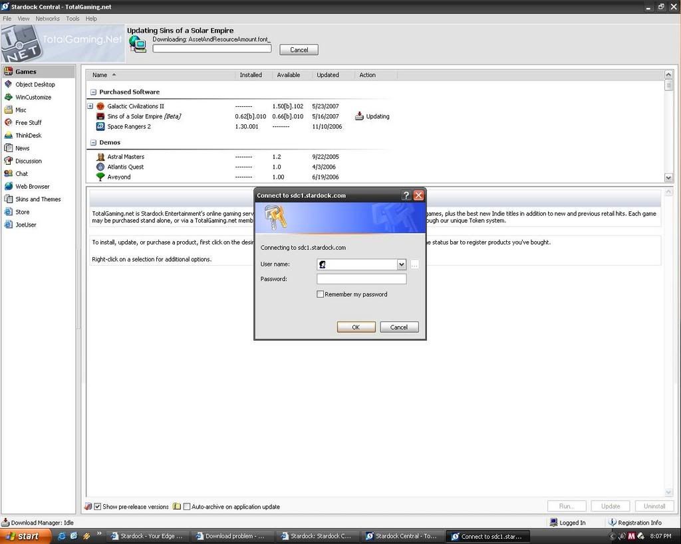681x544 pixels.
Task: Click the Free Stuff sidebar icon
Action: [x=8, y=122]
